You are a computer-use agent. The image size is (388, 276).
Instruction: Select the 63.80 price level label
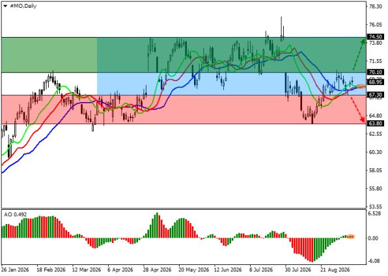376,123
